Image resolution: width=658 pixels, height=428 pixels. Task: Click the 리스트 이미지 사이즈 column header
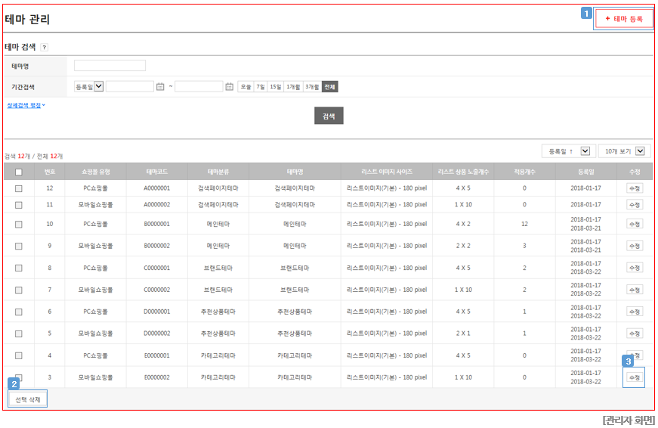(x=387, y=172)
